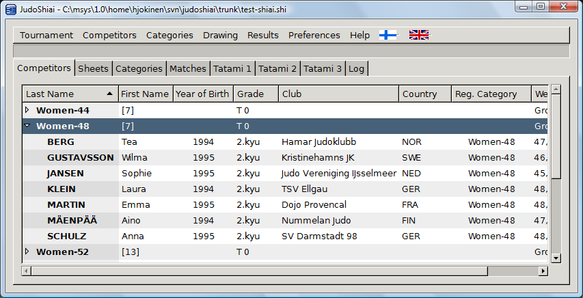Click the British flag language icon
The width and height of the screenshot is (583, 298).
[419, 35]
